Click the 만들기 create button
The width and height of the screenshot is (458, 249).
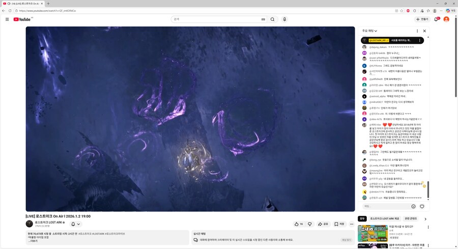pyautogui.click(x=422, y=19)
